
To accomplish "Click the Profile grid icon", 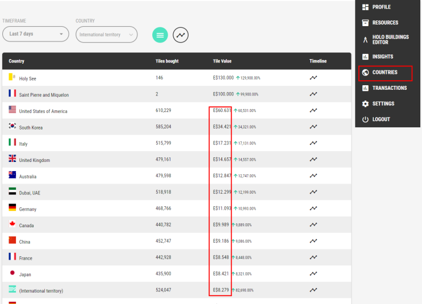I will [x=365, y=7].
